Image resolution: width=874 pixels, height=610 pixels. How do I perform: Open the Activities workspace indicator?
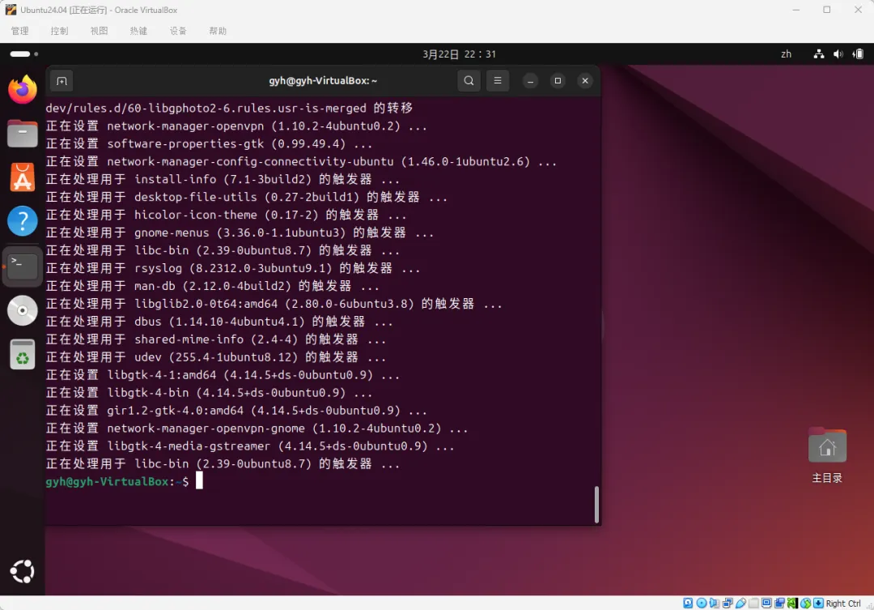pyautogui.click(x=24, y=54)
